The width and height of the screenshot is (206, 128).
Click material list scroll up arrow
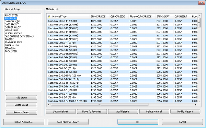point(199,16)
